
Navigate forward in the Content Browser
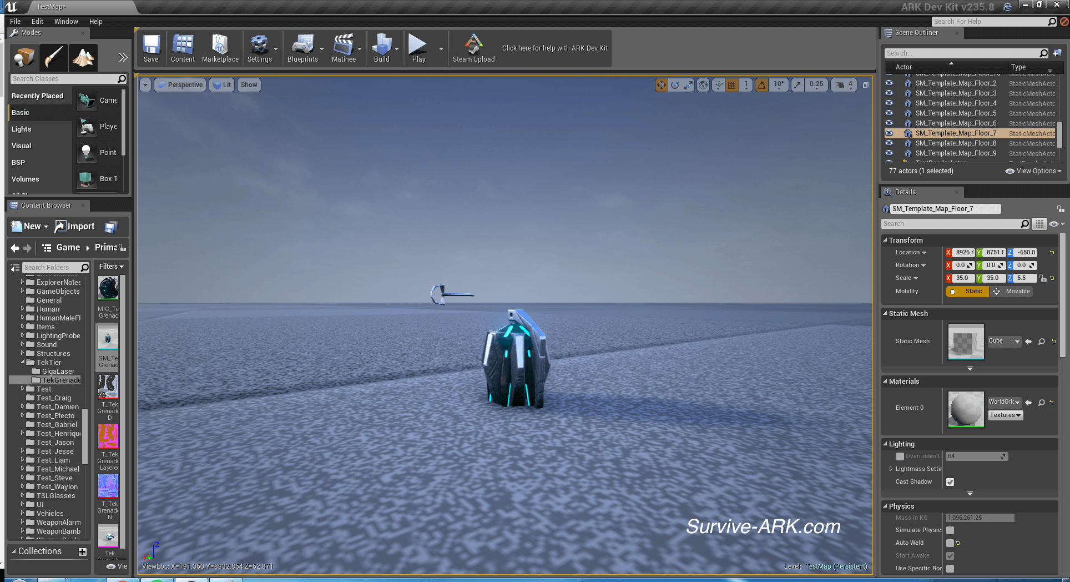(27, 248)
